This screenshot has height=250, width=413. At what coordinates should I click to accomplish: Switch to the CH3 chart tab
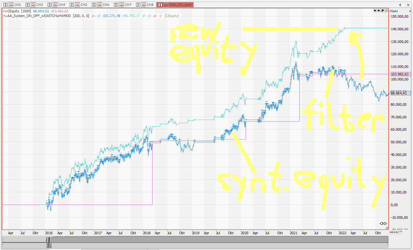pyautogui.click(x=39, y=5)
